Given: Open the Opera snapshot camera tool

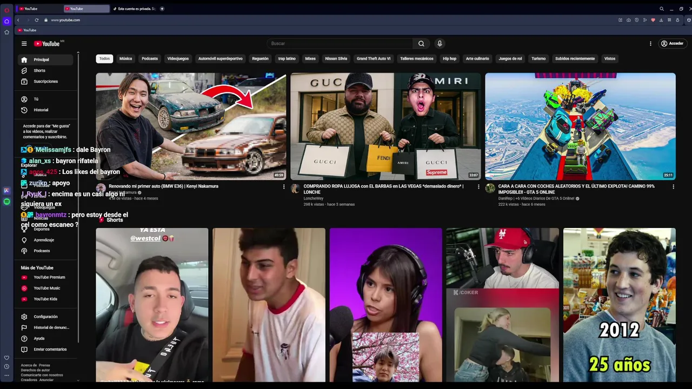Looking at the screenshot, I should pos(628,20).
